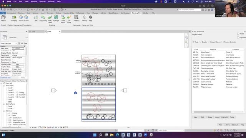Open the Floor Plan type selector dropdown
The height and width of the screenshot is (138, 246).
[27, 38]
